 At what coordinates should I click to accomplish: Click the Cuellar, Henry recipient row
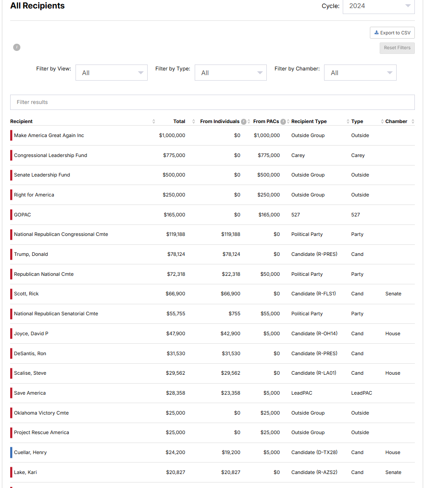pos(30,452)
